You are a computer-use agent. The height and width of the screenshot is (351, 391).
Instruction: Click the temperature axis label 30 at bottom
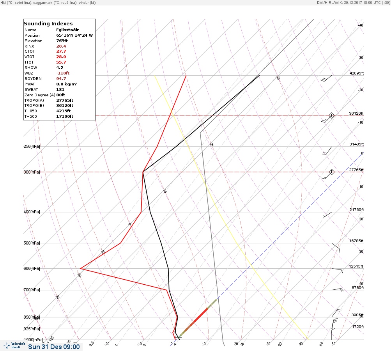click(268, 344)
